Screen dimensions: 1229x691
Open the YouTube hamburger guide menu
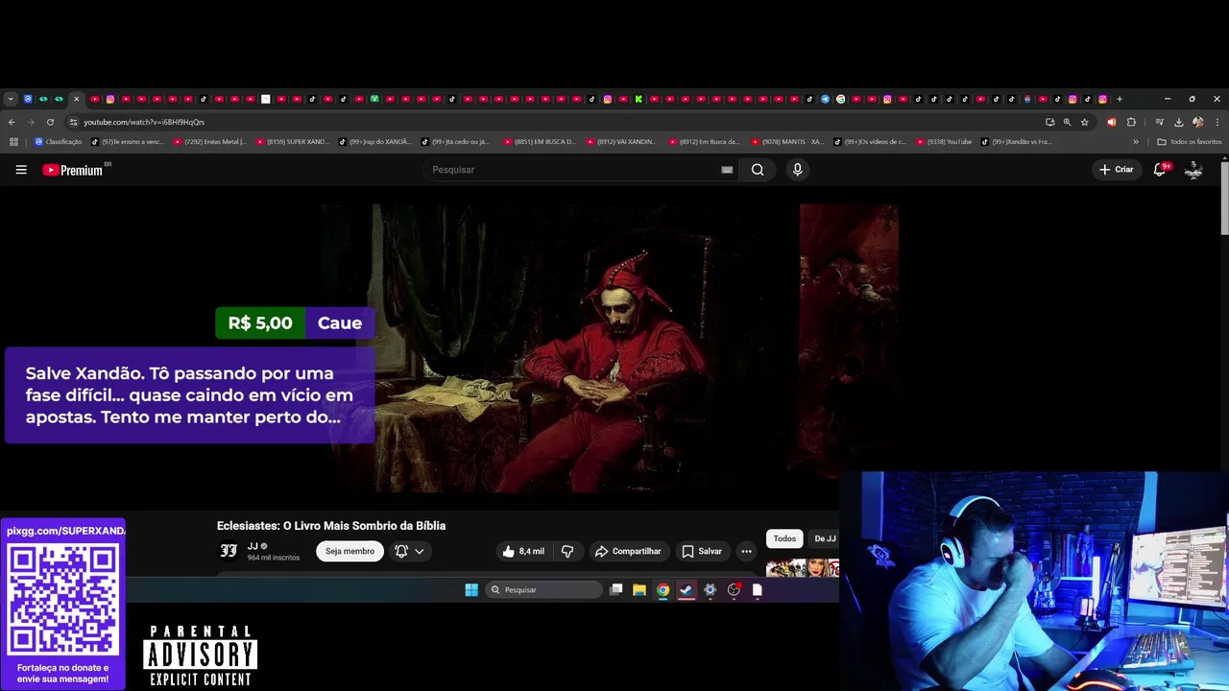(x=21, y=170)
